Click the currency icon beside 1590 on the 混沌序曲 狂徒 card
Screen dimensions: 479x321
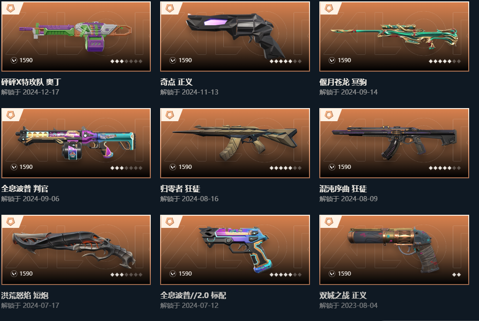[332, 167]
